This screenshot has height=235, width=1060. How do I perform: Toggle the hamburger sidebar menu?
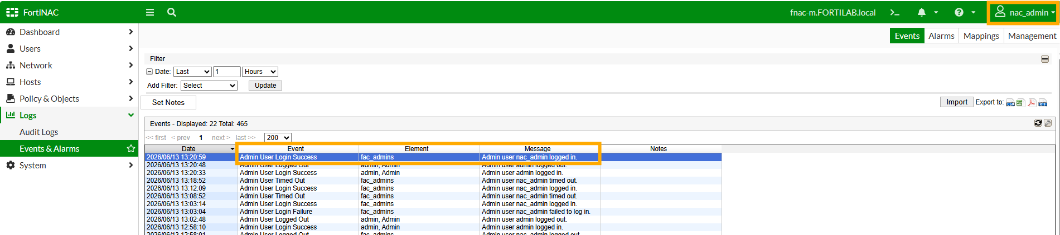pyautogui.click(x=149, y=12)
